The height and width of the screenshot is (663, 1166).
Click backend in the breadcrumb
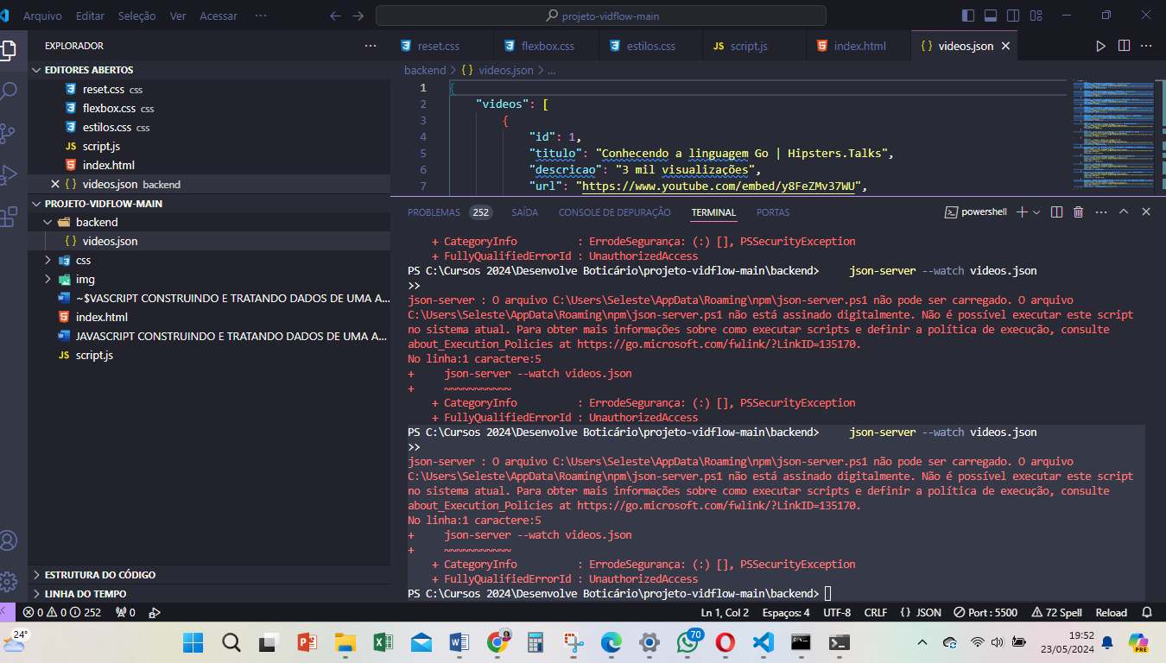pos(425,70)
